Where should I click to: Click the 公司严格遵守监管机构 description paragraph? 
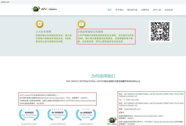[x=106, y=38]
